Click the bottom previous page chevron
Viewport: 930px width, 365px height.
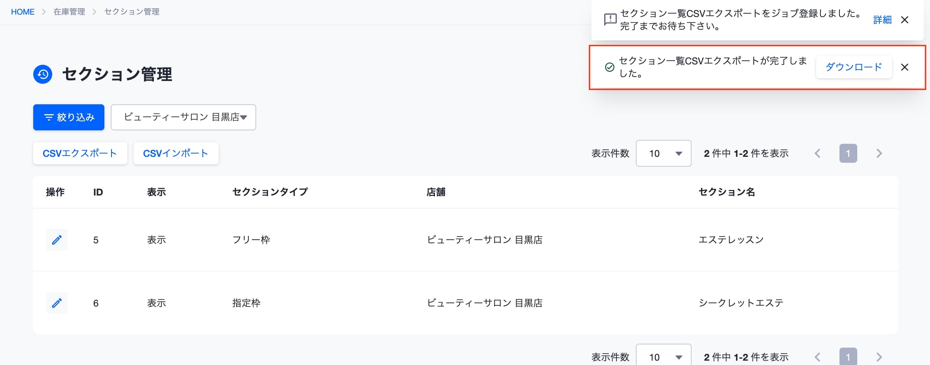coord(817,357)
